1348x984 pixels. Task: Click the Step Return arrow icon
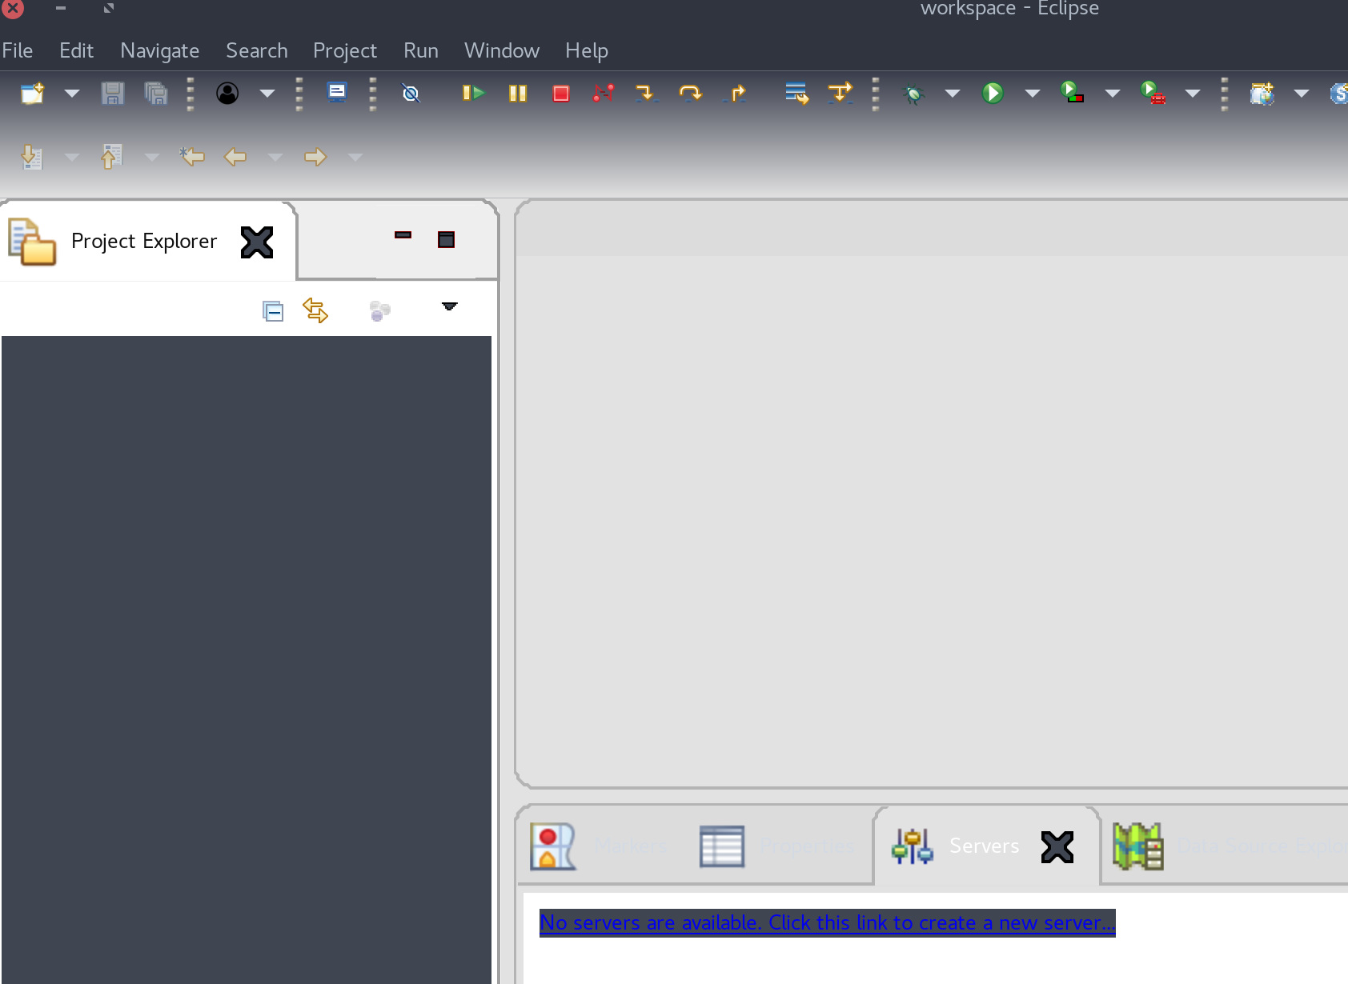point(735,93)
